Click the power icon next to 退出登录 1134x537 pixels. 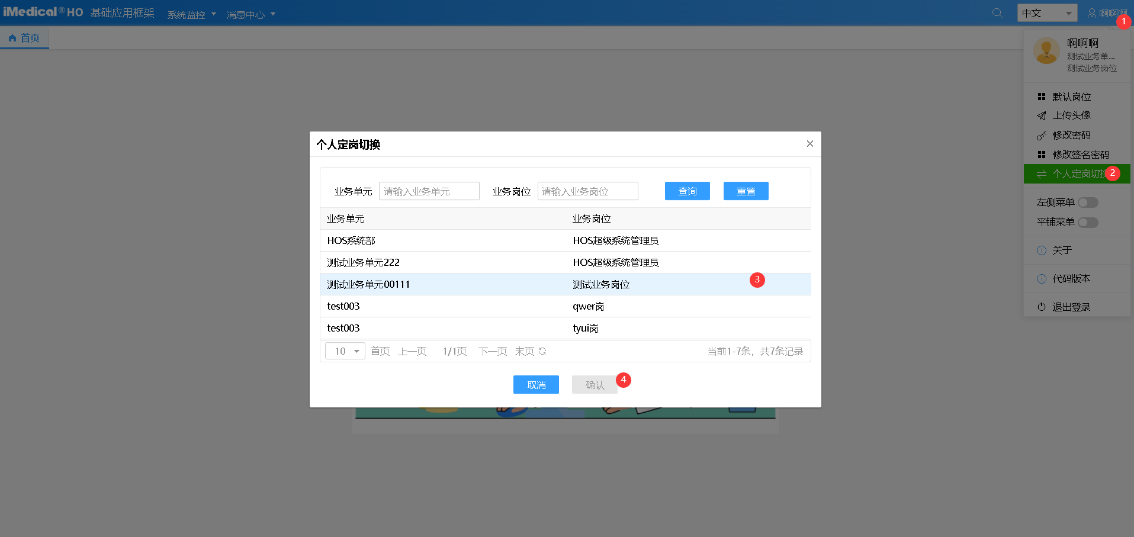[1042, 306]
